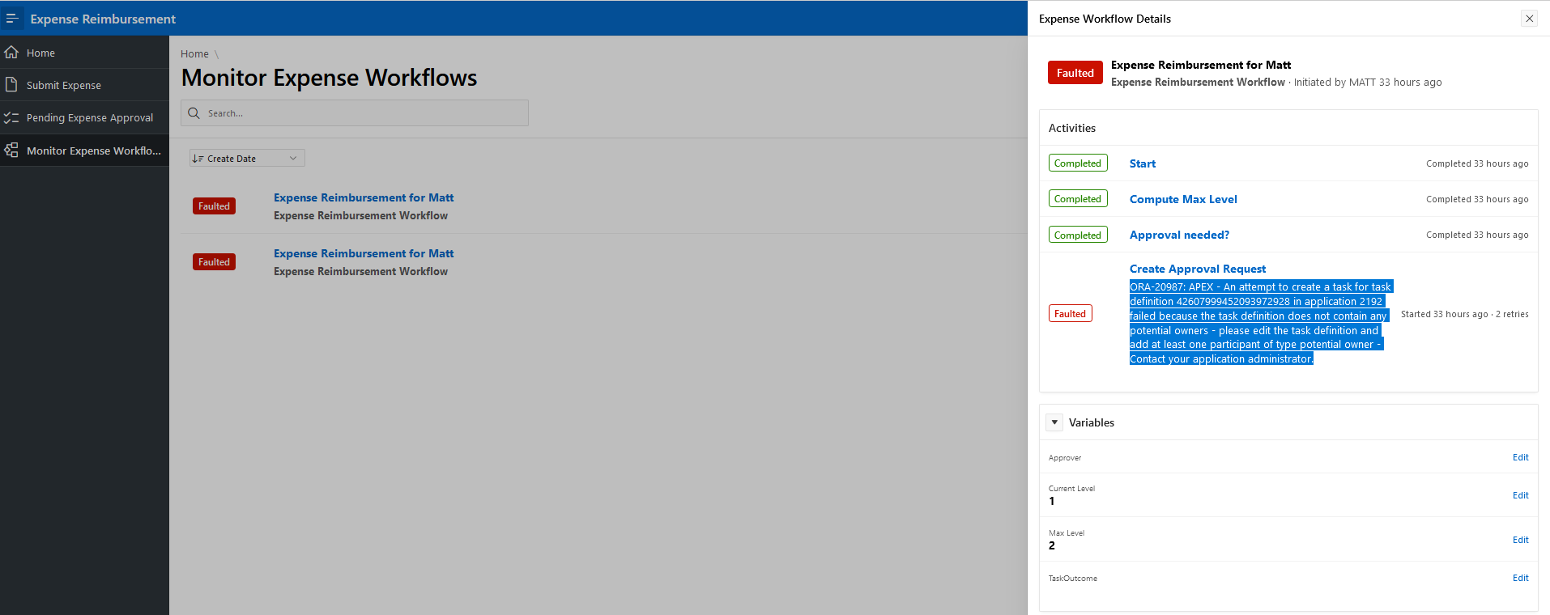
Task: Click Faulted badge of Create Approval Request
Action: click(1070, 314)
